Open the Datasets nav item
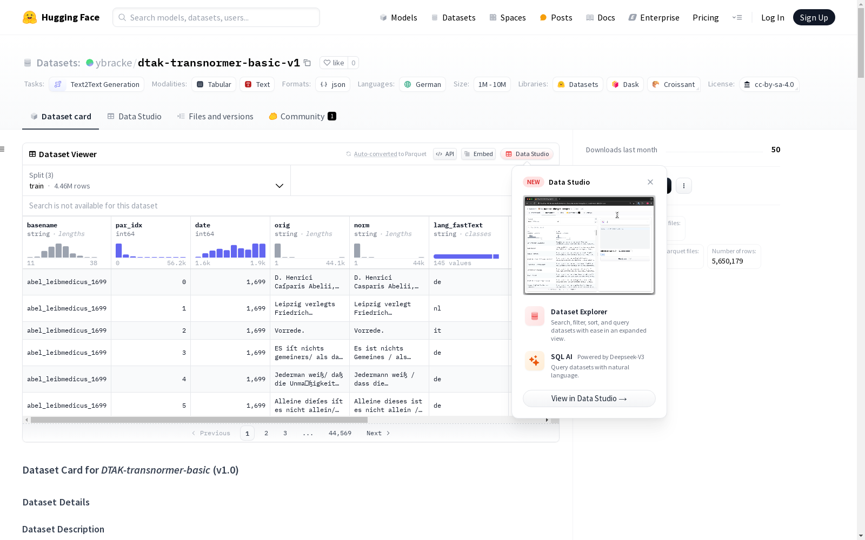Image resolution: width=865 pixels, height=540 pixels. pos(453,17)
